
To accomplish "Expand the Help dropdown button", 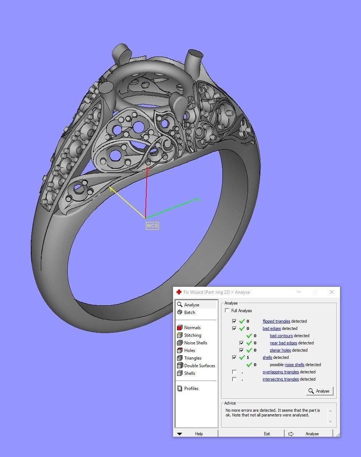I will (x=196, y=433).
